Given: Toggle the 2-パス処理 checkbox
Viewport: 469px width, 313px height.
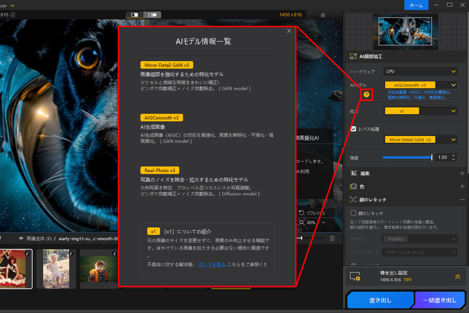Looking at the screenshot, I should [353, 129].
